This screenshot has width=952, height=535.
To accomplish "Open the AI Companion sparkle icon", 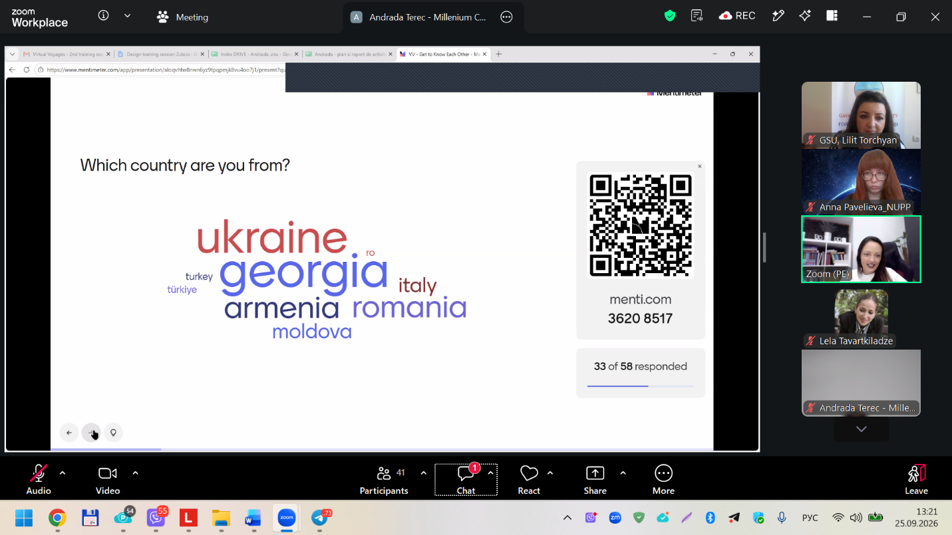I will [805, 16].
